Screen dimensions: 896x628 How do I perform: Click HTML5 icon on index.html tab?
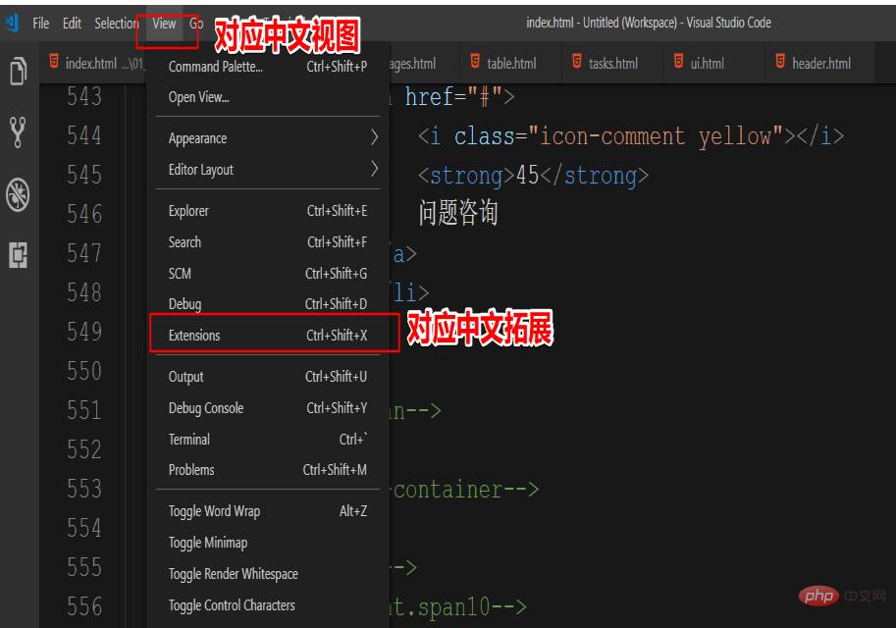coord(54,63)
